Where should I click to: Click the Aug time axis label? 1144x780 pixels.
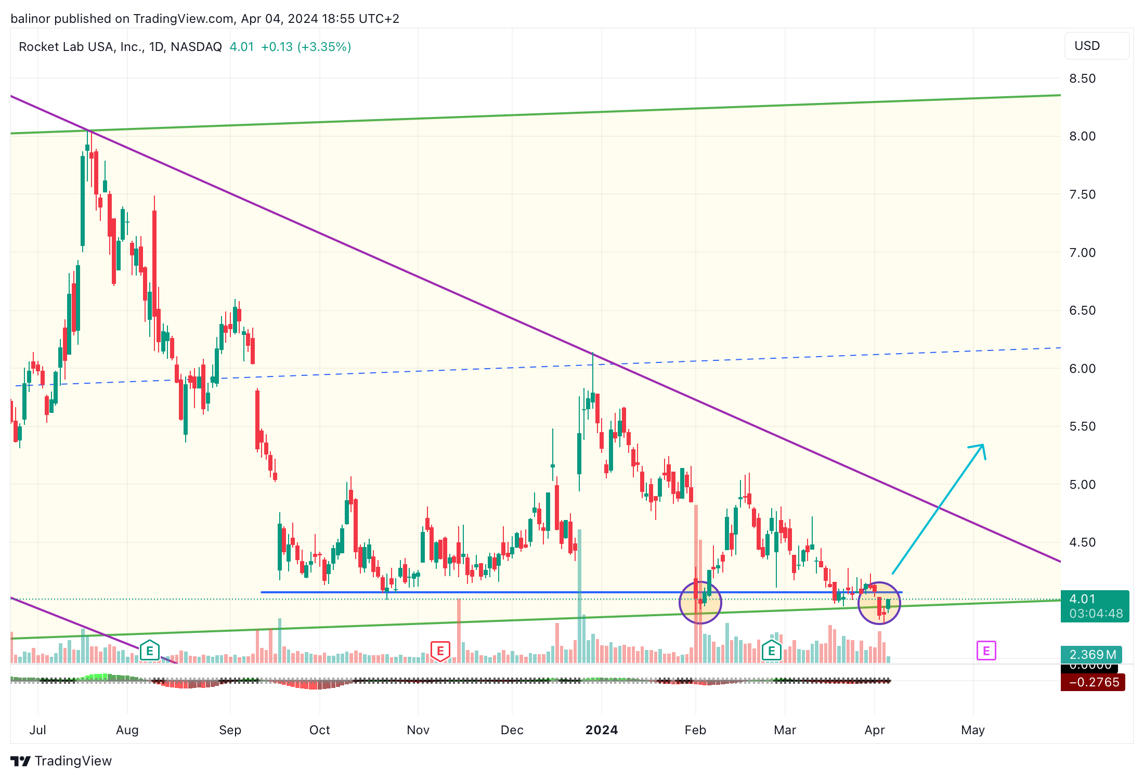pos(127,730)
